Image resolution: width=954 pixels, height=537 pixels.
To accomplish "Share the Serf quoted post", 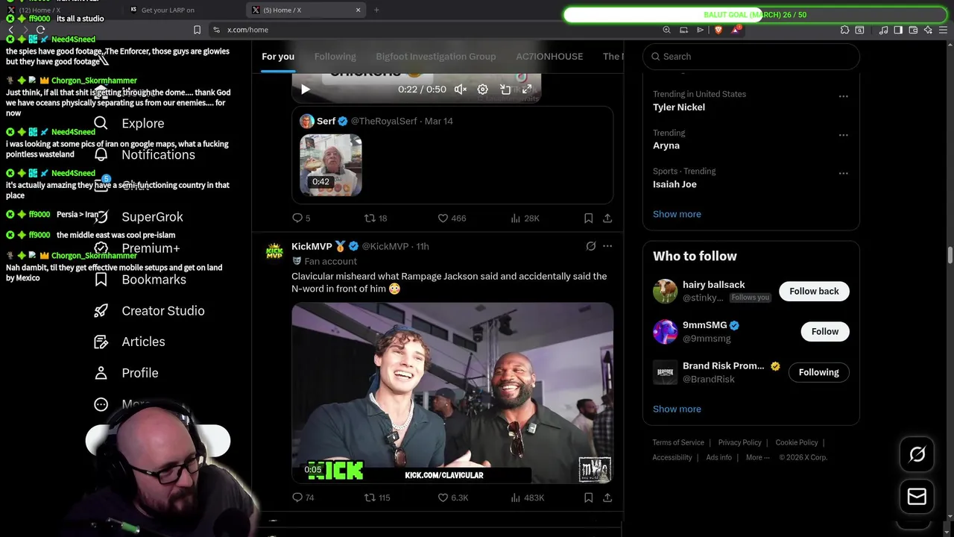I will click(x=607, y=218).
